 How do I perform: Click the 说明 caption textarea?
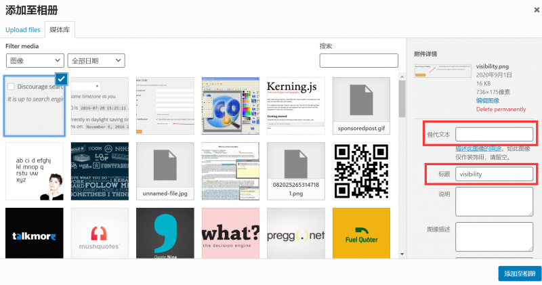(x=495, y=202)
